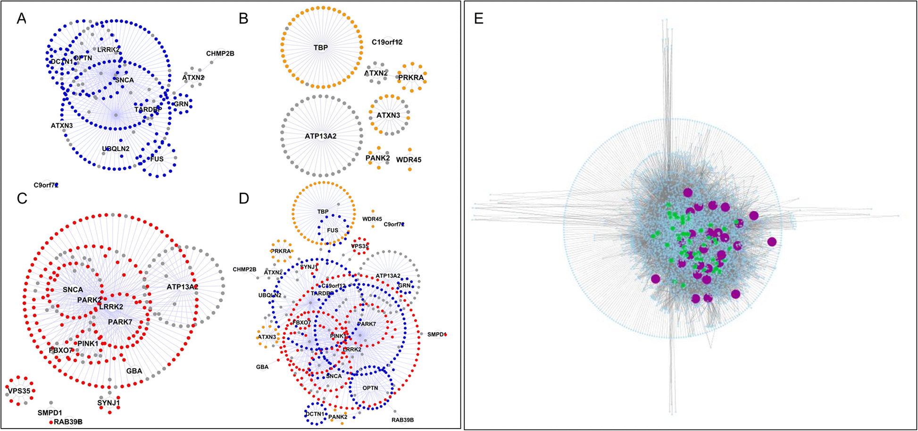This screenshot has height=431, width=918.
Task: Pick the WDR45 label in panel B
Action: click(x=409, y=160)
